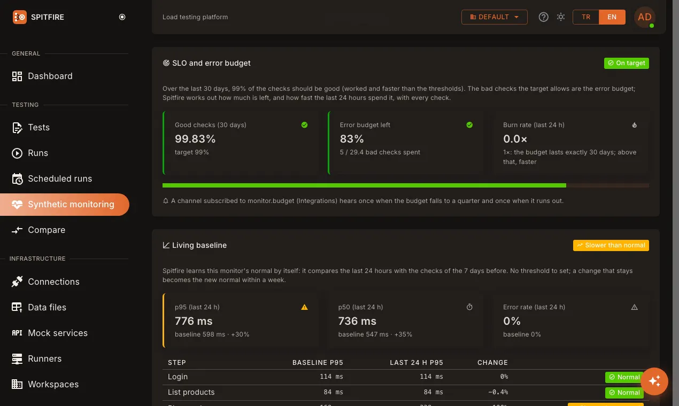
Task: Open help with the question mark icon
Action: point(544,17)
